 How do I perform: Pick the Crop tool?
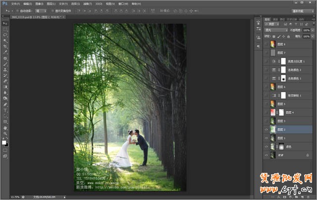[5, 46]
